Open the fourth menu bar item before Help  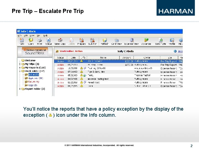(38, 36)
